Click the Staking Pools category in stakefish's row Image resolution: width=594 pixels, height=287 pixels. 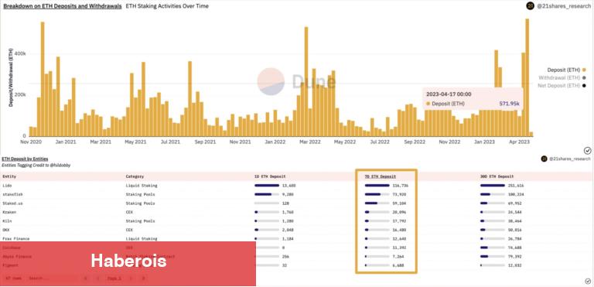pos(140,194)
